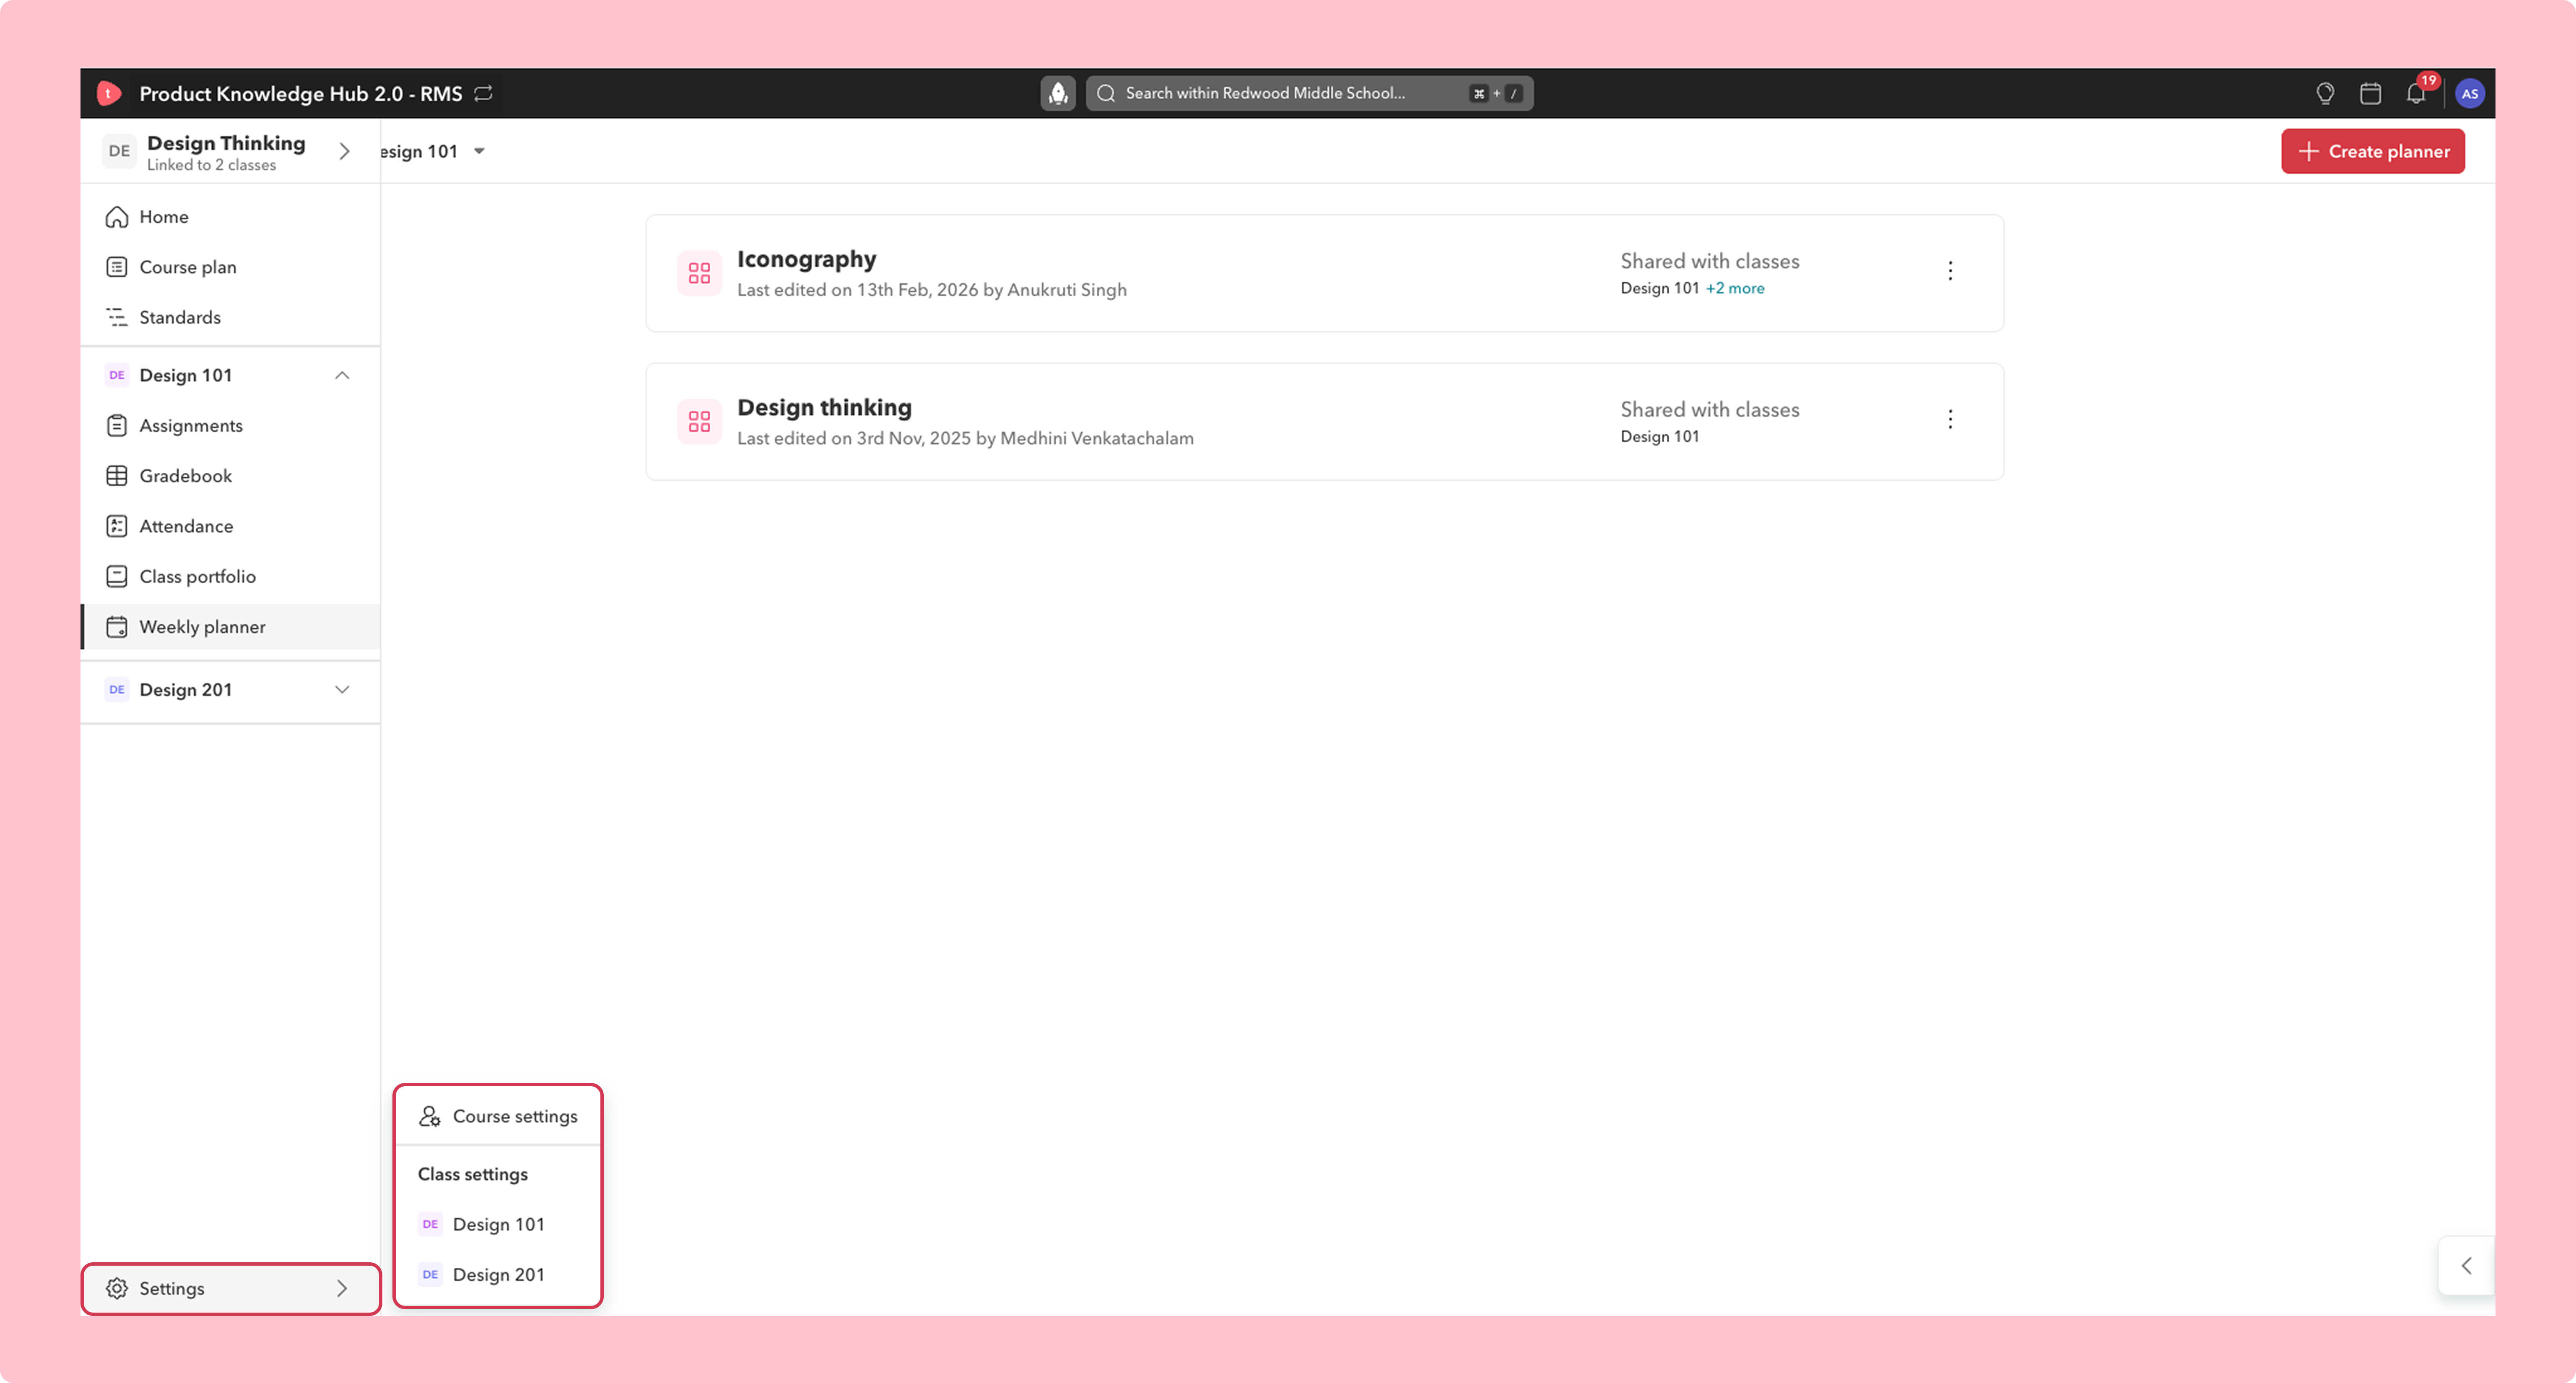Open more options for Design thinking planner
Screen dimensions: 2576x1383
pos(1950,419)
